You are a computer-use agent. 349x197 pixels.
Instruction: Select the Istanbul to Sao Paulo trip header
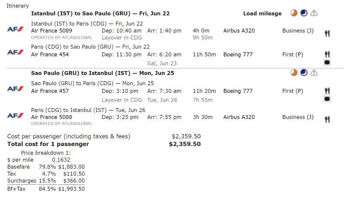pyautogui.click(x=100, y=14)
